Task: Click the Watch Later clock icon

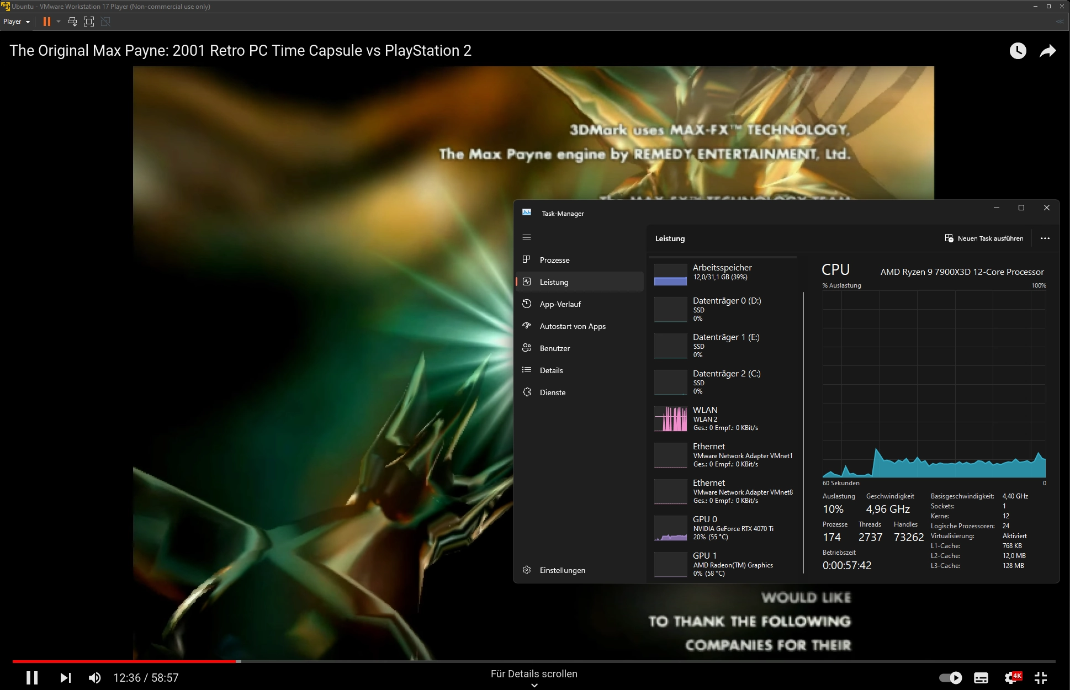Action: [1018, 51]
